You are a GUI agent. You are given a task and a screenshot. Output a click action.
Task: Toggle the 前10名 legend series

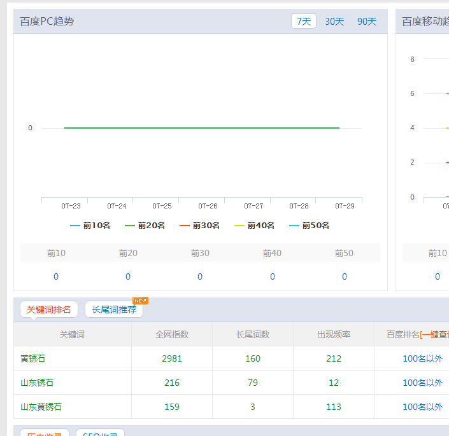(x=90, y=226)
